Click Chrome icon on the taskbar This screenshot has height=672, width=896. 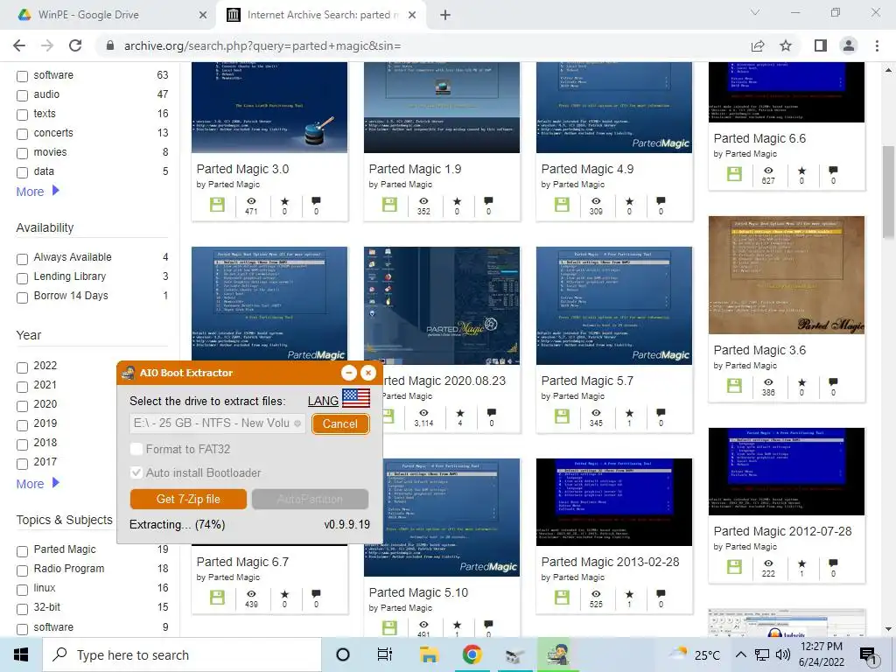(472, 654)
